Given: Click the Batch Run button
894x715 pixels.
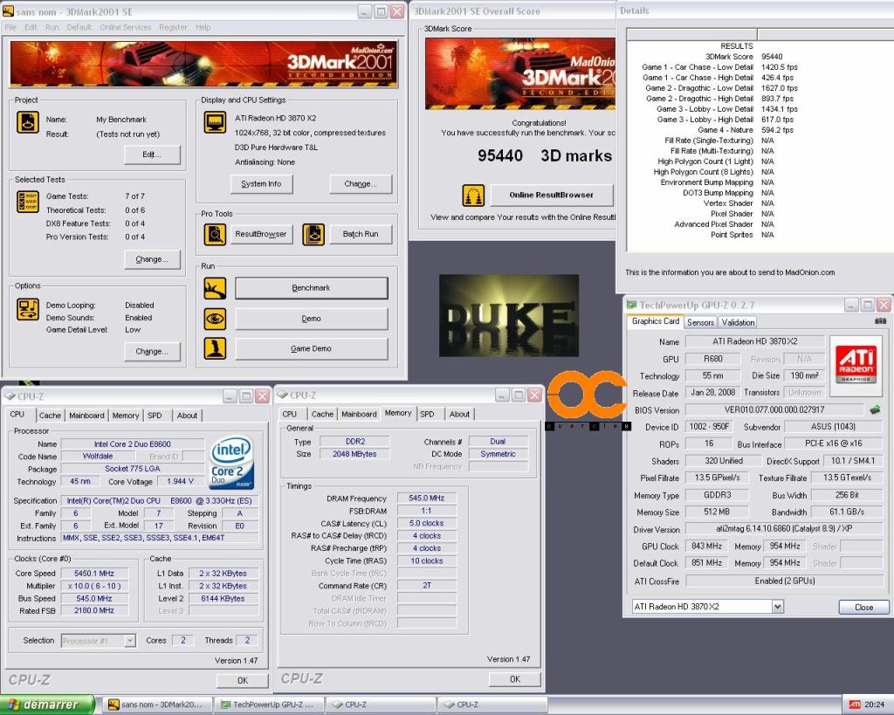Looking at the screenshot, I should tap(361, 234).
